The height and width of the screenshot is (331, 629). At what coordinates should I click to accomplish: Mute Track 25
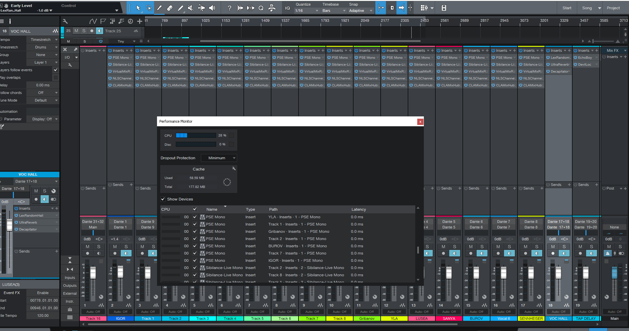77,31
